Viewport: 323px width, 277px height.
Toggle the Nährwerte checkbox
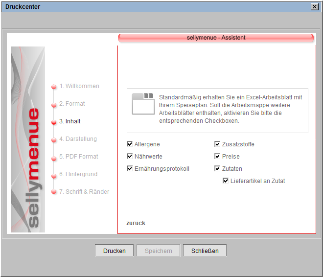[130, 156]
